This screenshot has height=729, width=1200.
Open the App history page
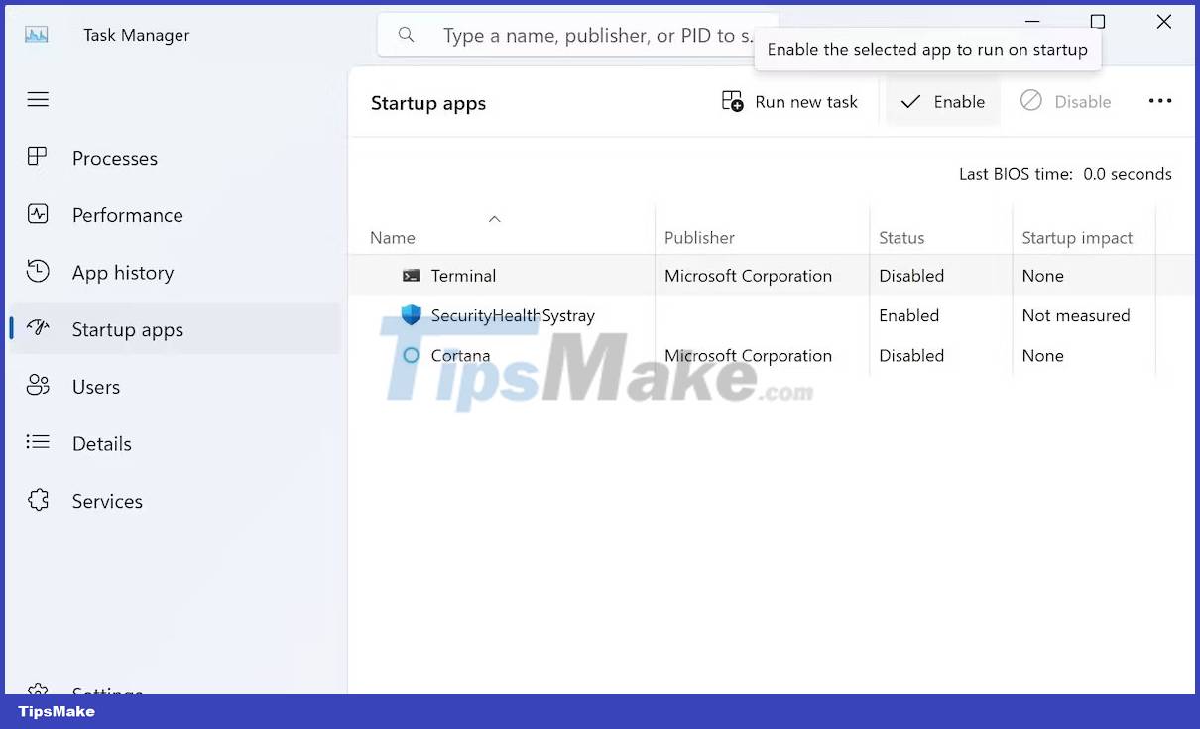click(x=123, y=273)
